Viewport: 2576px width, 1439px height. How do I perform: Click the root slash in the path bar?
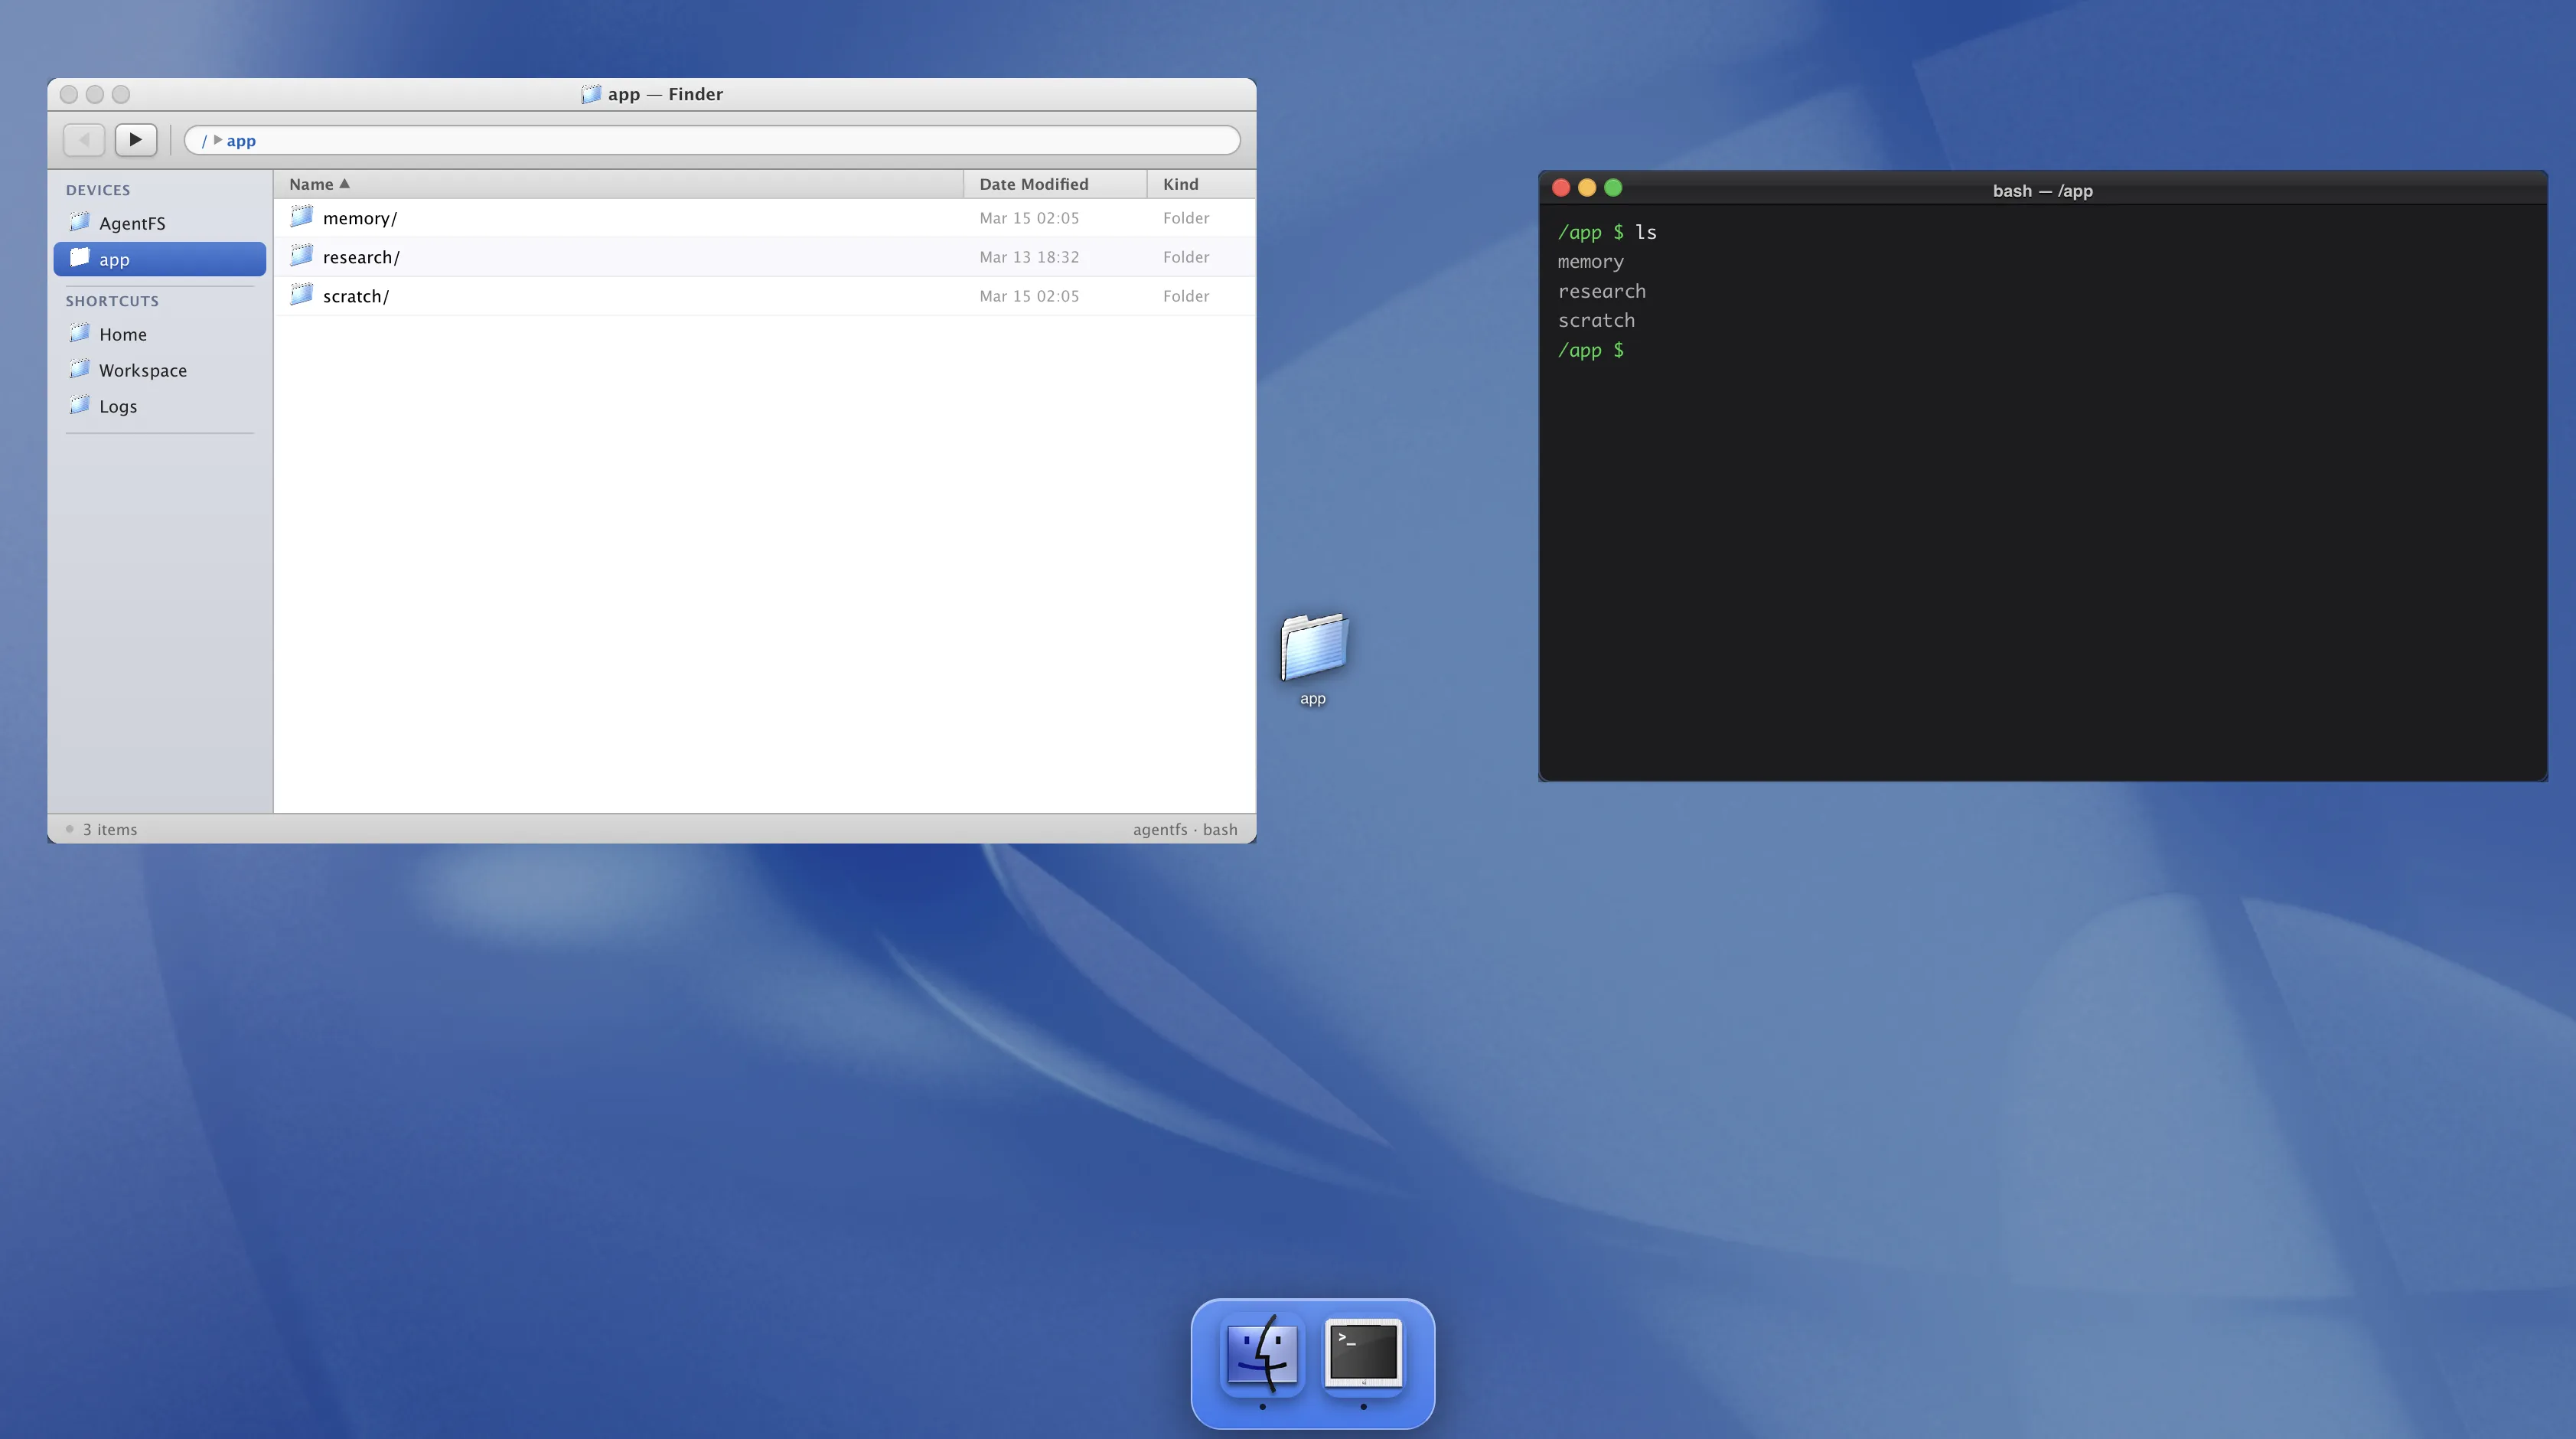tap(204, 141)
